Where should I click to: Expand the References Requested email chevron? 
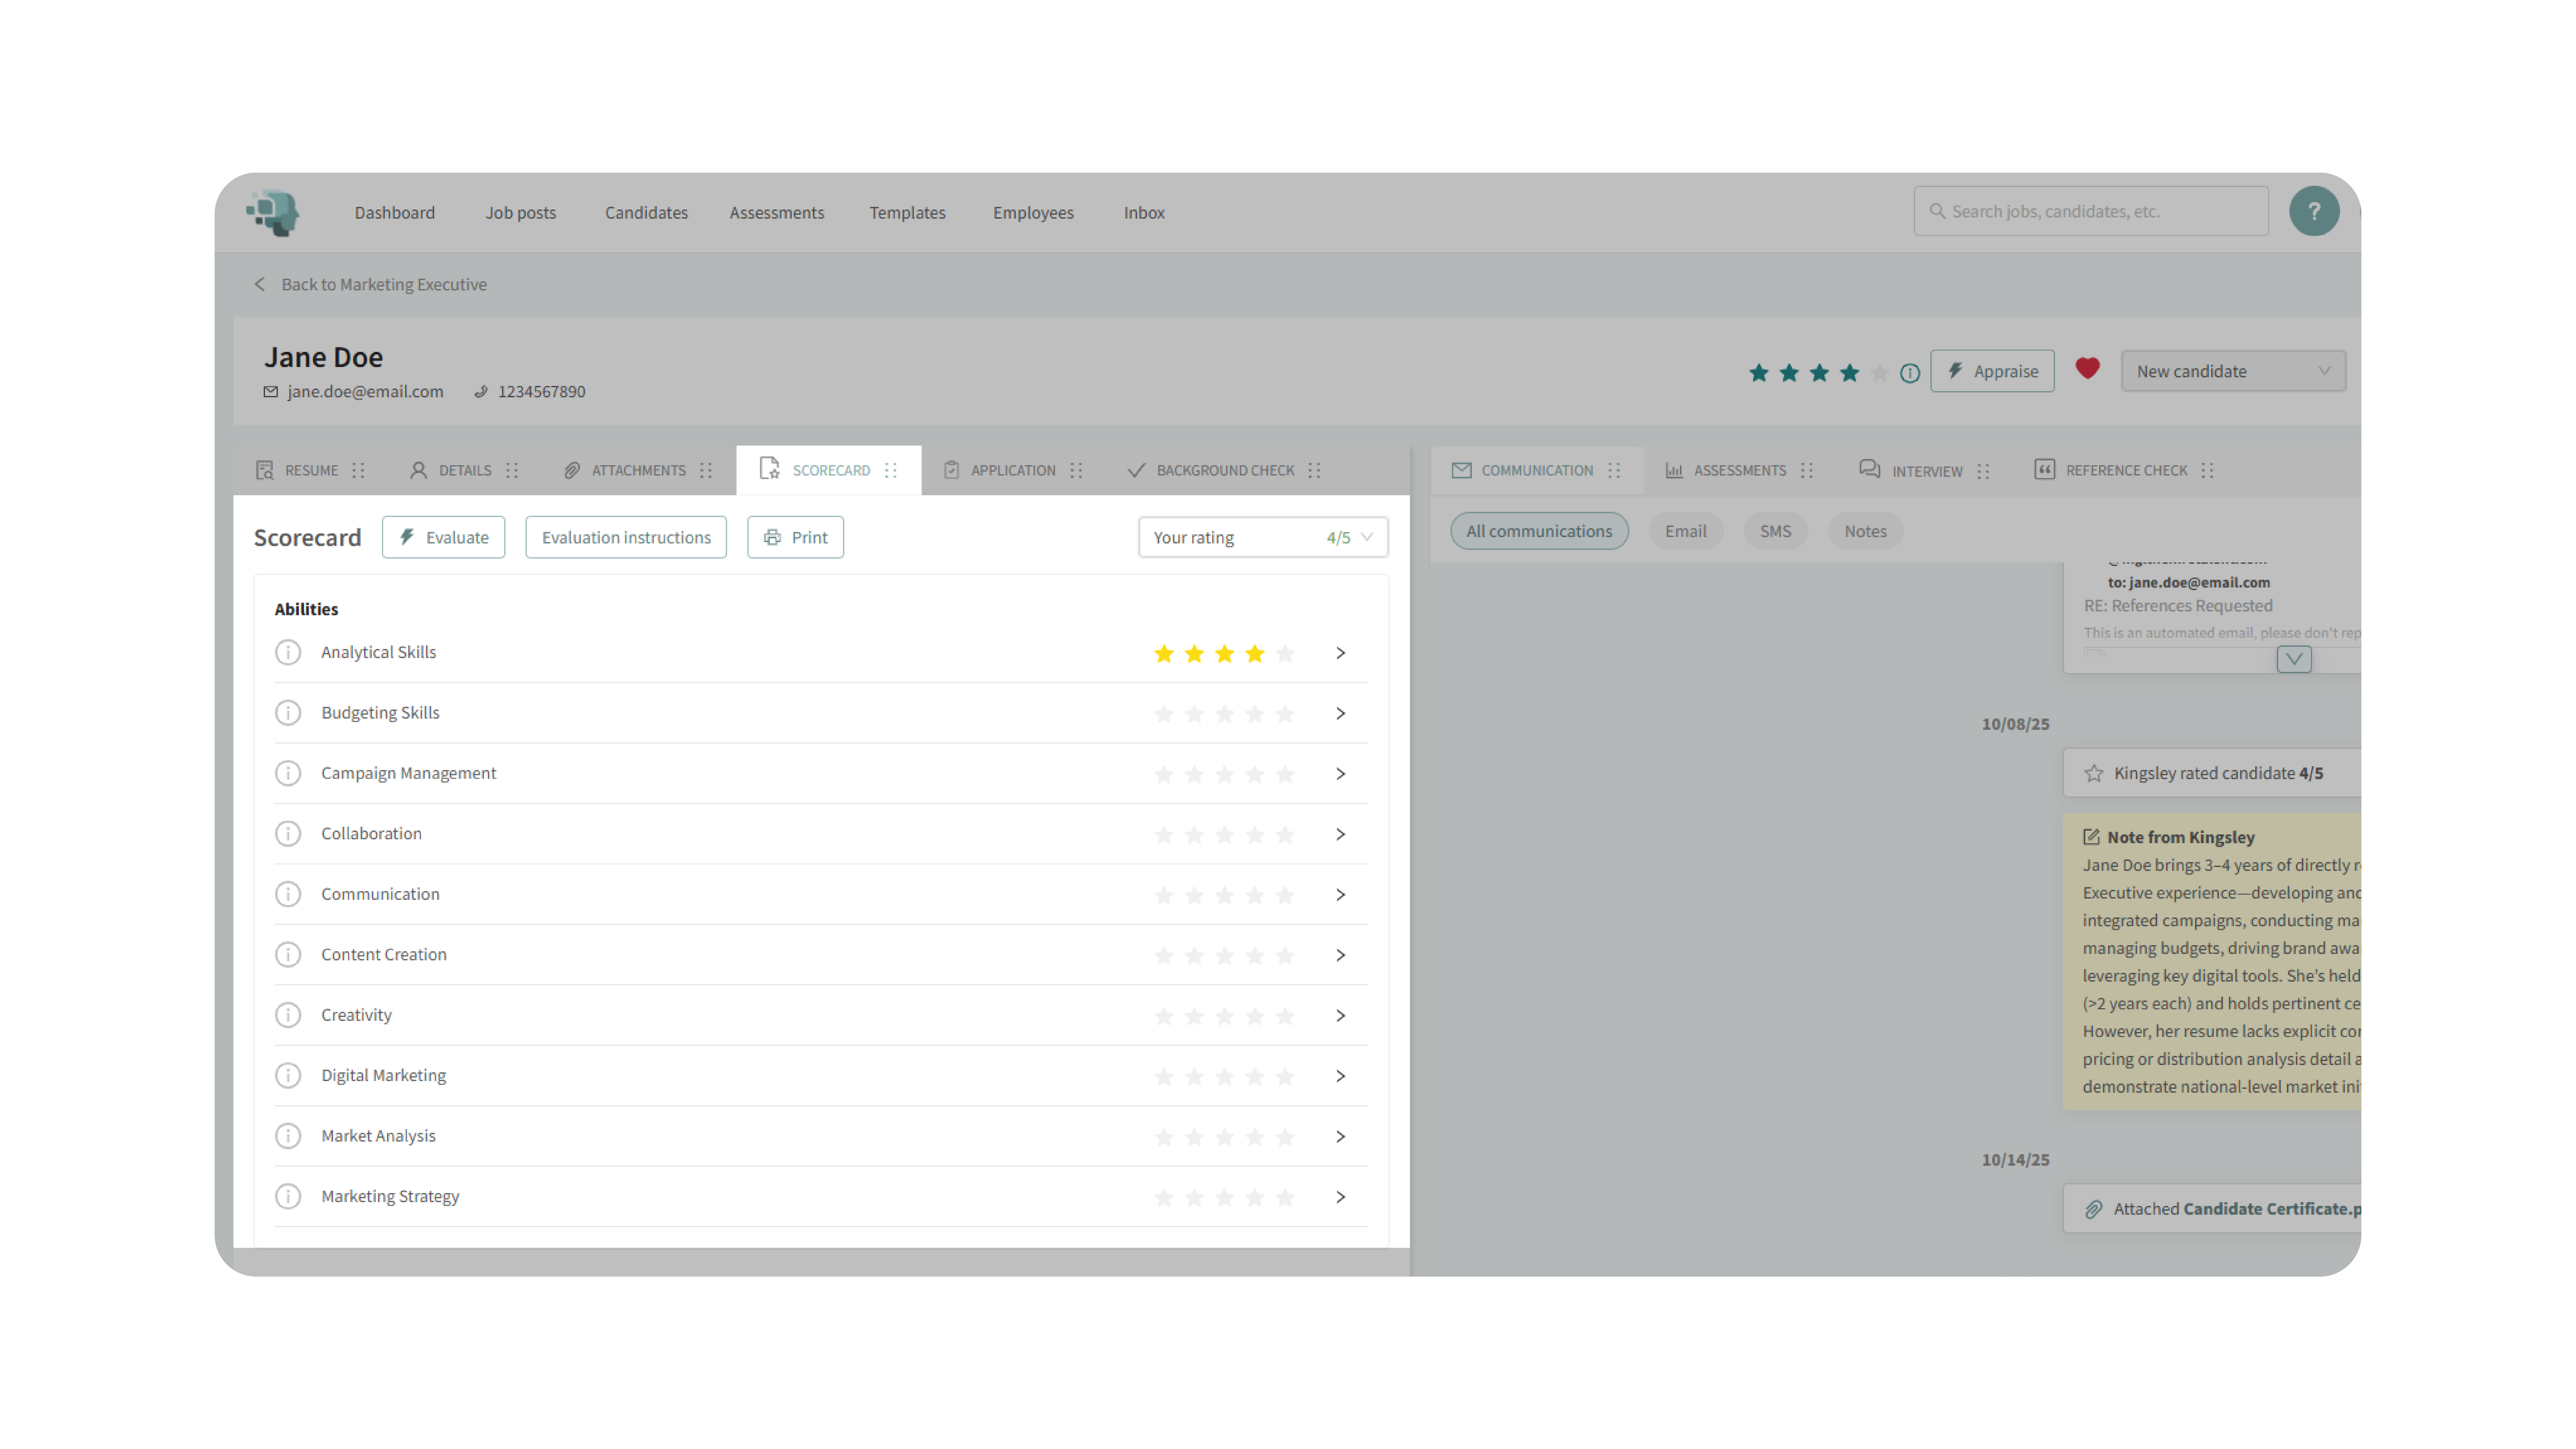pyautogui.click(x=2294, y=659)
